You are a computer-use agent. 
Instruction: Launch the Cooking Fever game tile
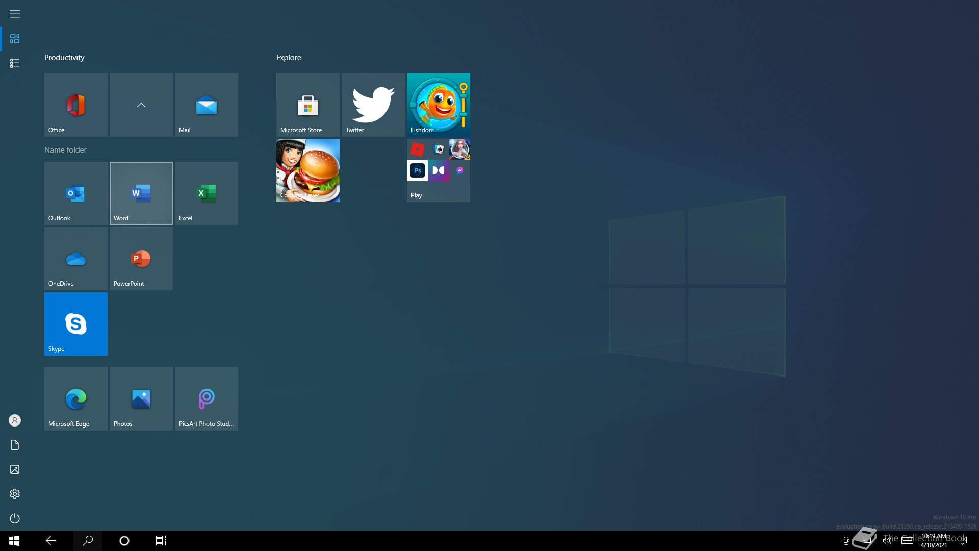pyautogui.click(x=307, y=170)
